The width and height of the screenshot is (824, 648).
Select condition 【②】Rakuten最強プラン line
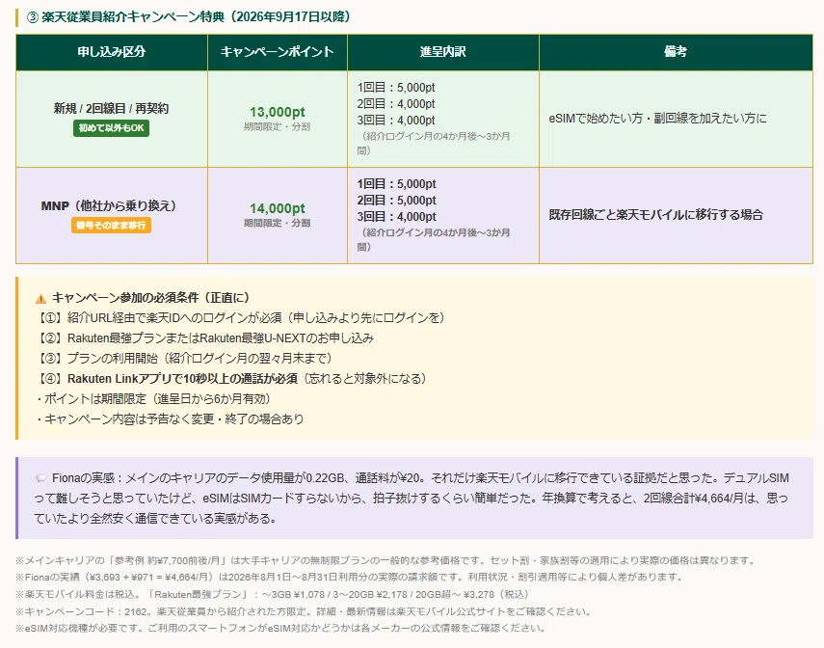[205, 337]
